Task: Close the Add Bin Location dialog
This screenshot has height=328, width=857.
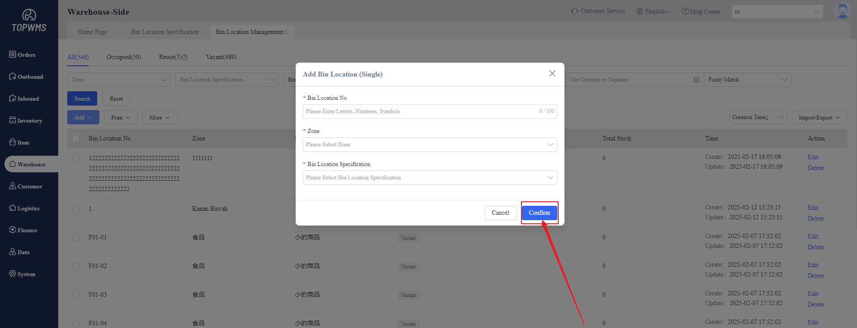Action: (x=552, y=73)
